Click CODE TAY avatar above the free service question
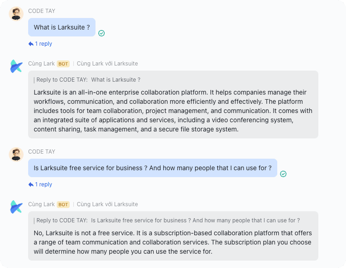This screenshot has width=346, height=268. click(16, 155)
